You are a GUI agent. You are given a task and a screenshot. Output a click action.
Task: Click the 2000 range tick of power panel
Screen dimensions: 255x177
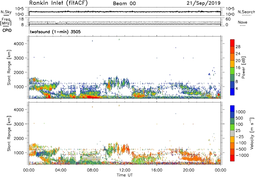click(18, 72)
